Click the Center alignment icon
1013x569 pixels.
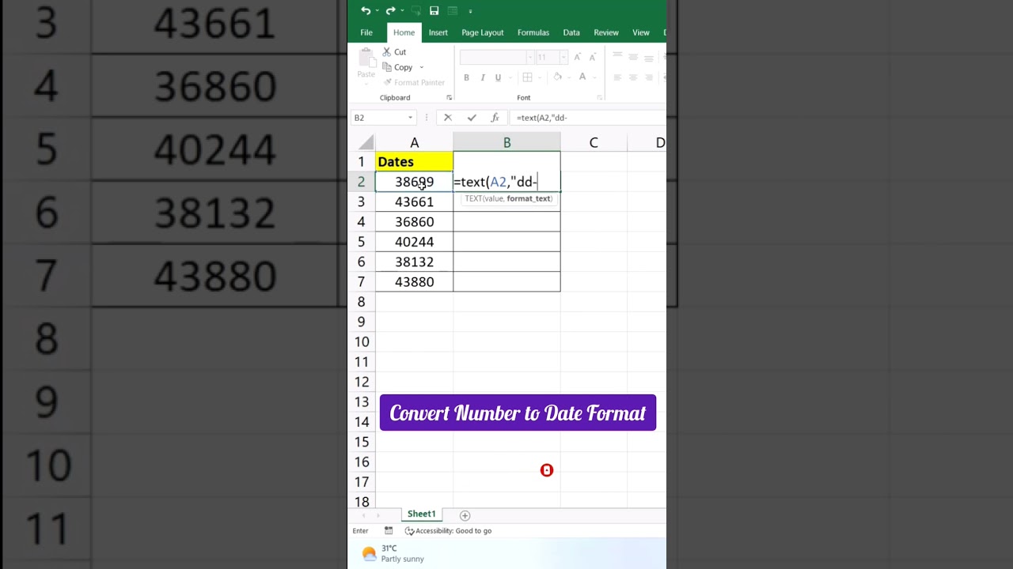[633, 77]
